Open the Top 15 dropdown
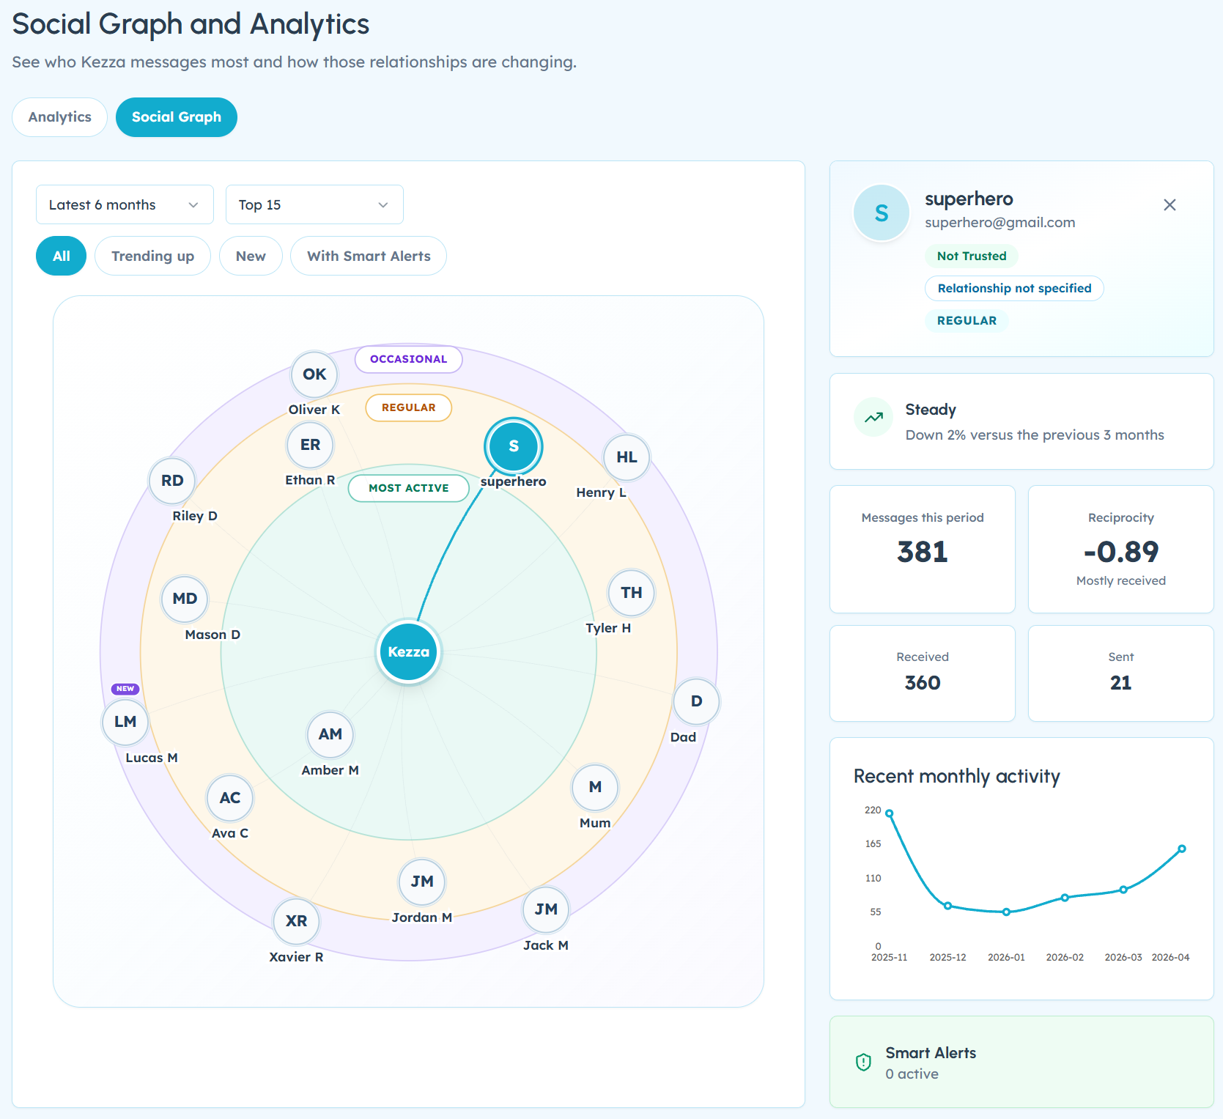 click(x=314, y=204)
